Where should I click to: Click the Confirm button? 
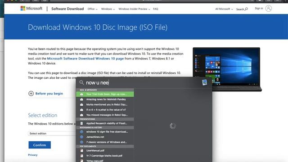click(40, 145)
